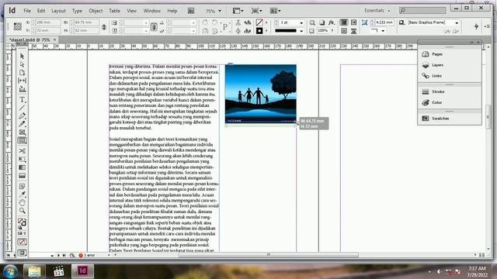Select the Pencil tool

tap(22, 124)
